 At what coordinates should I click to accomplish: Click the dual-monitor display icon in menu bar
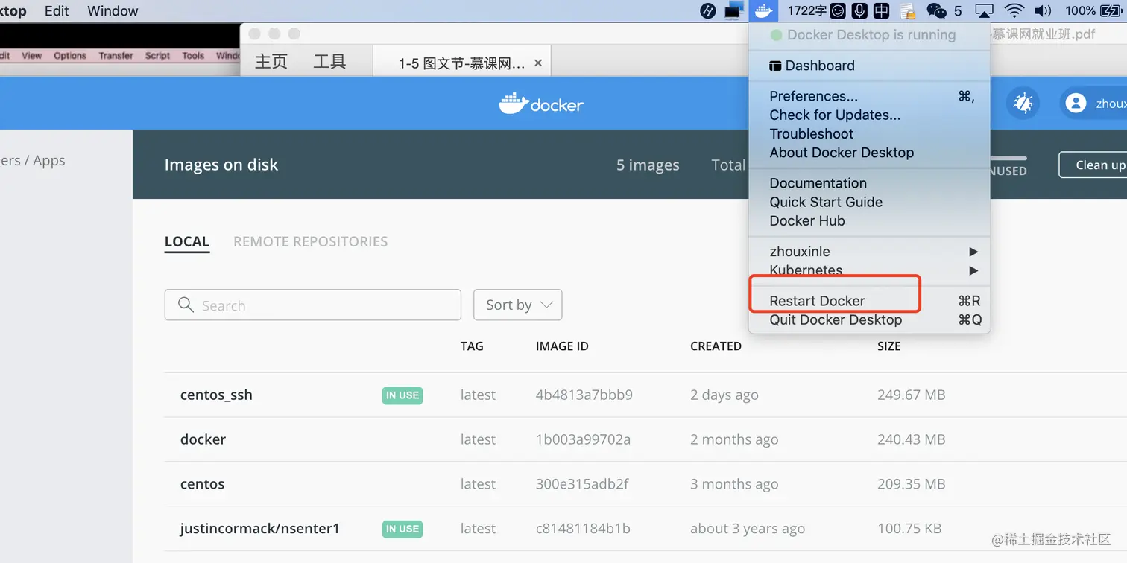(735, 10)
